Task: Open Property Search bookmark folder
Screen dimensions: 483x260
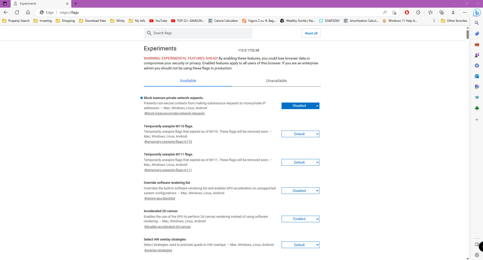Action: (x=16, y=21)
